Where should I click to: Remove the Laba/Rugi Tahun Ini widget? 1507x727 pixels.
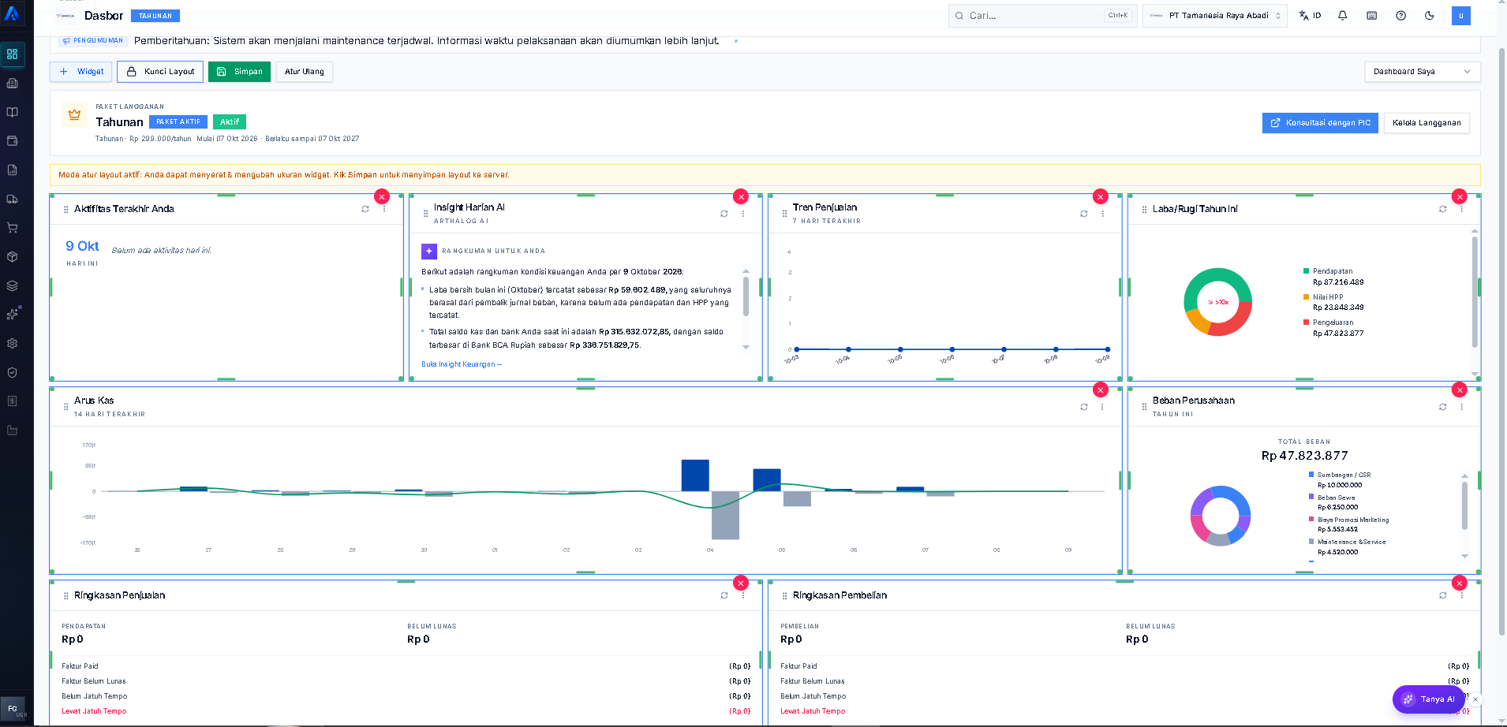[1460, 196]
